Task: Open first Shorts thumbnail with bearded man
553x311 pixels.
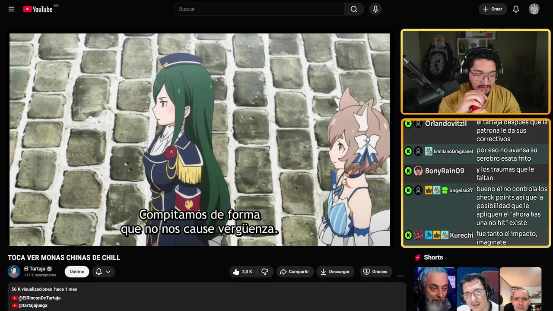Action: [x=435, y=289]
